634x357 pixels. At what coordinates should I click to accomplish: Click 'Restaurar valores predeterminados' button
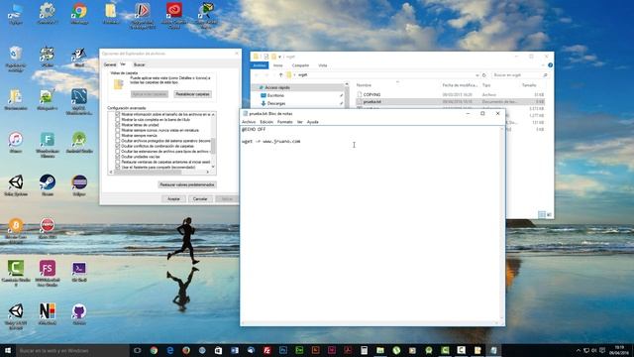coord(187,184)
